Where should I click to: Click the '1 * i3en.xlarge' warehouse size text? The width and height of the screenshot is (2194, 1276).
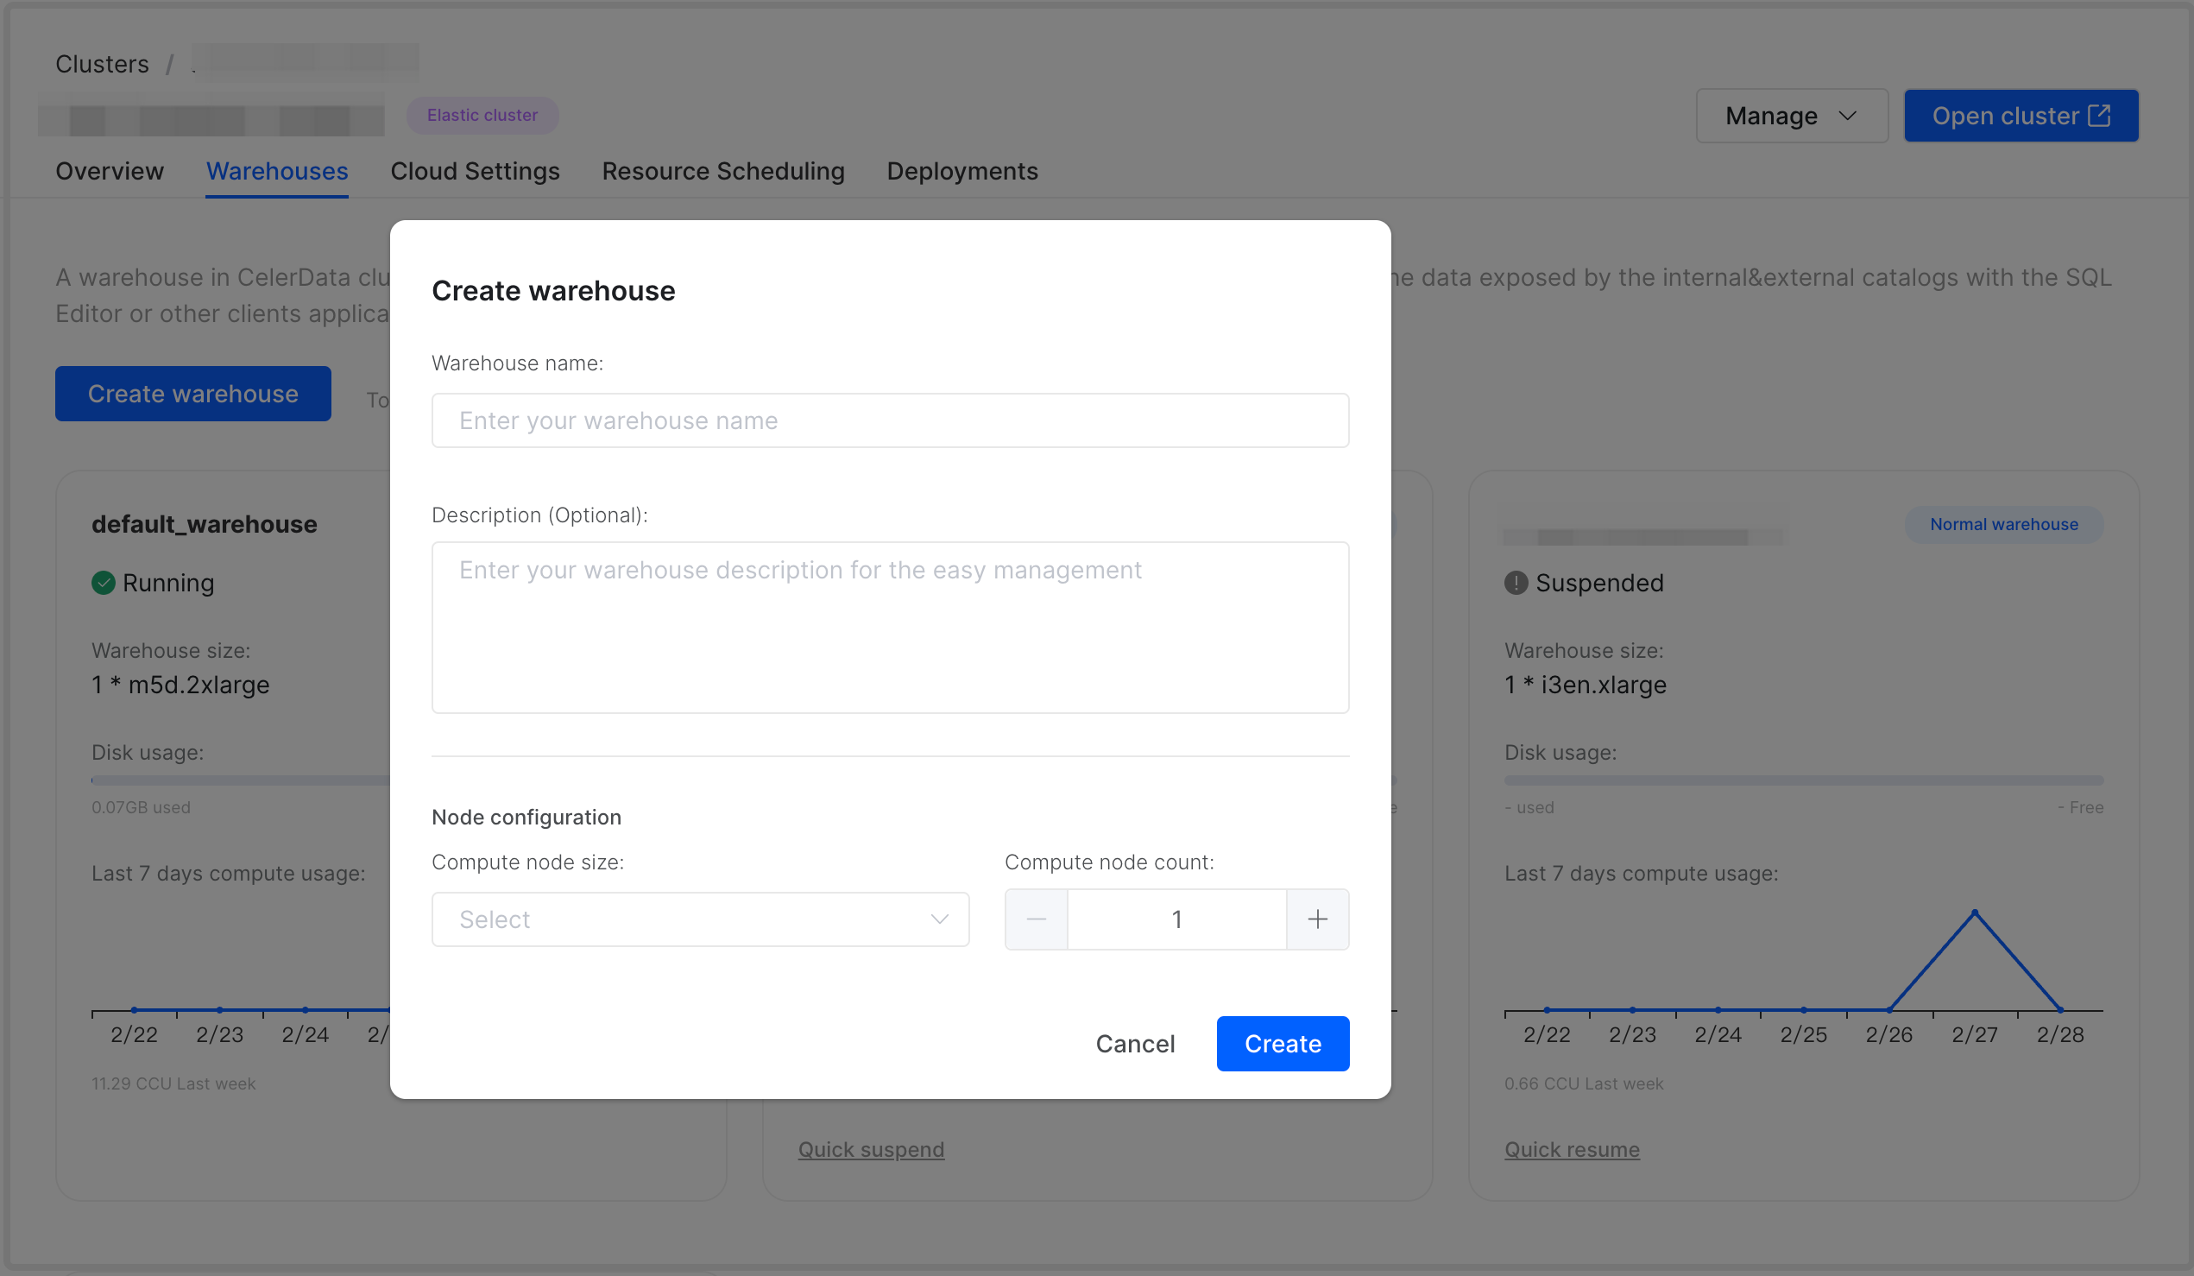tap(1585, 685)
